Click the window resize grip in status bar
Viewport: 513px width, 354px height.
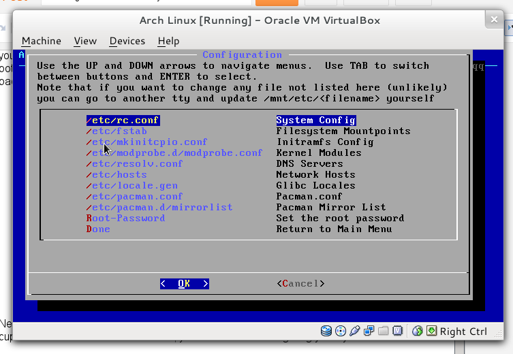tap(498, 334)
